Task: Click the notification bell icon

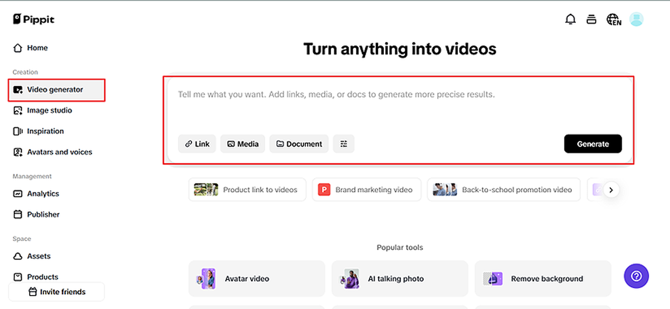Action: tap(570, 20)
